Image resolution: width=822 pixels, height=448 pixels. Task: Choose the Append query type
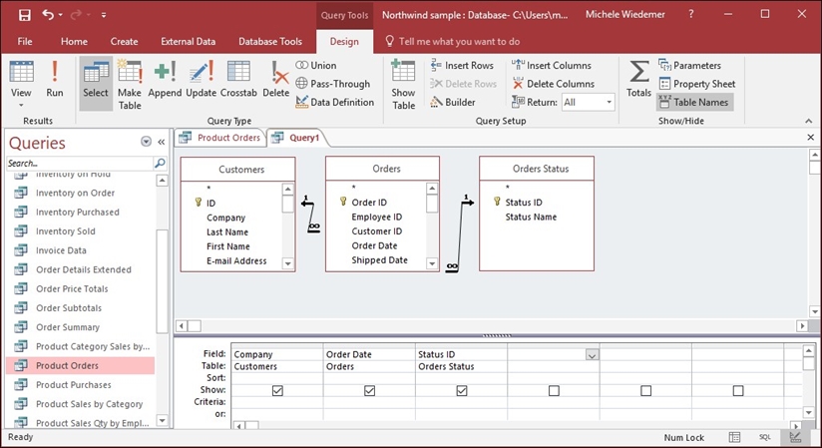[165, 80]
